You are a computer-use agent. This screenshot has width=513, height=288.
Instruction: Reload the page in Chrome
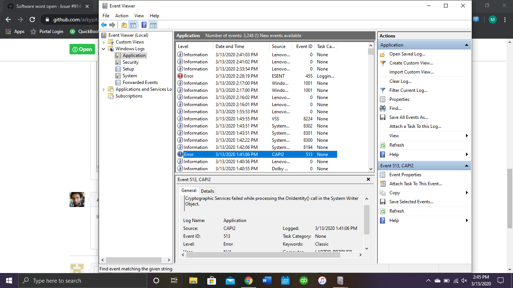[32, 19]
